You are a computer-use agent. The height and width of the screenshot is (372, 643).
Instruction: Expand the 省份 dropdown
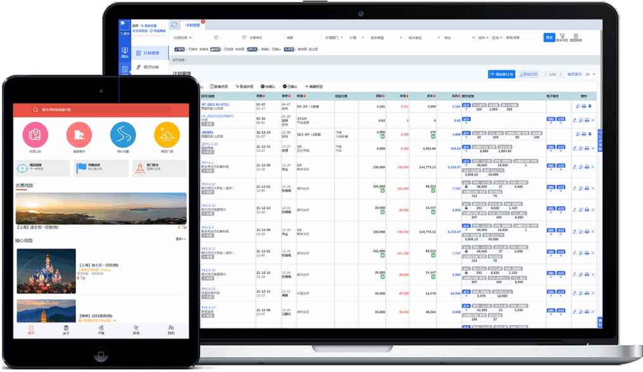tap(459, 38)
